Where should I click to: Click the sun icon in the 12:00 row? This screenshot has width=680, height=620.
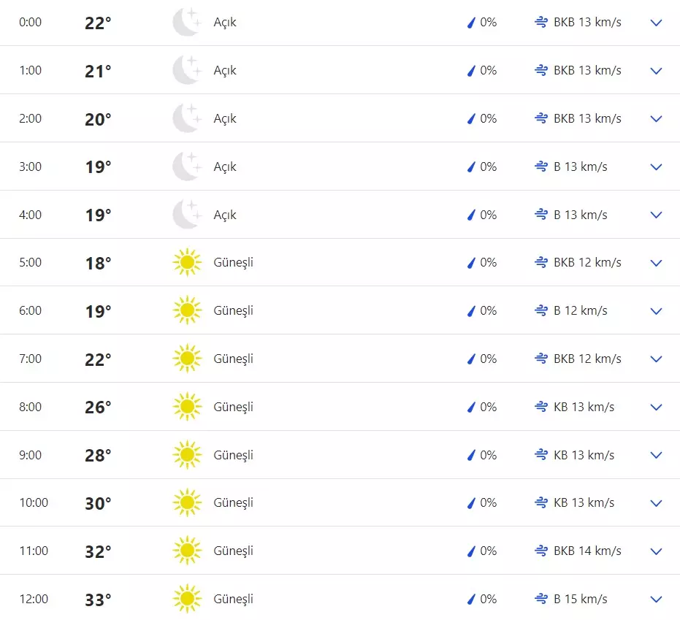pos(186,599)
